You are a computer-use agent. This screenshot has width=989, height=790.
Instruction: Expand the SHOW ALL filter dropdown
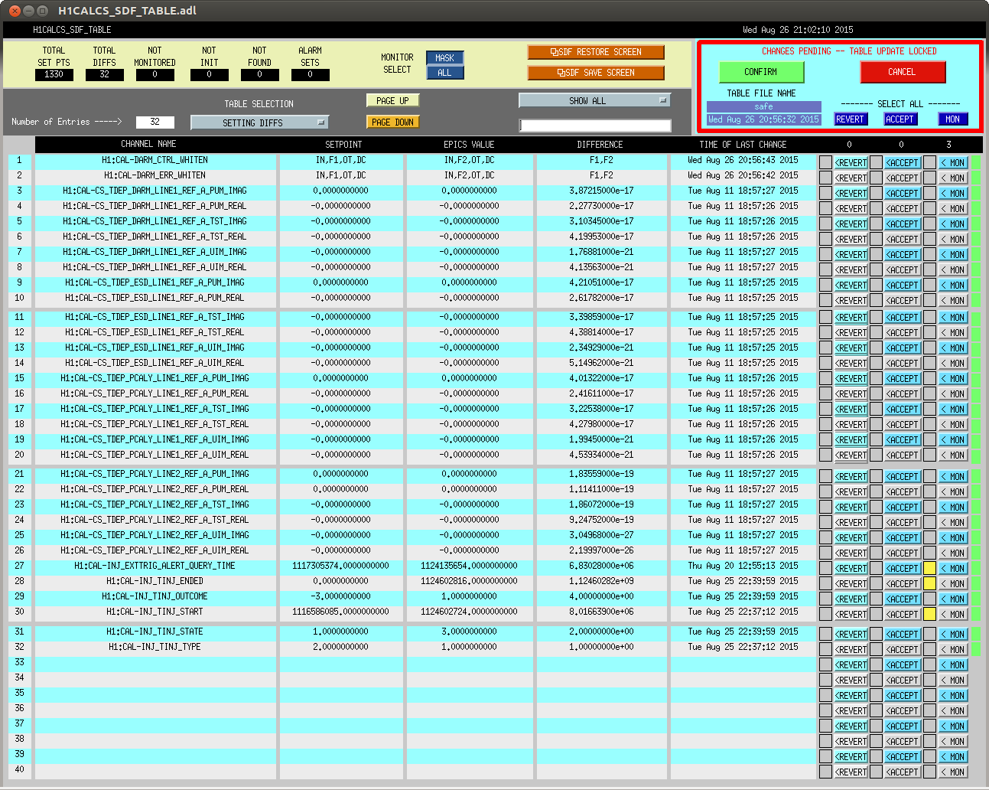click(594, 100)
